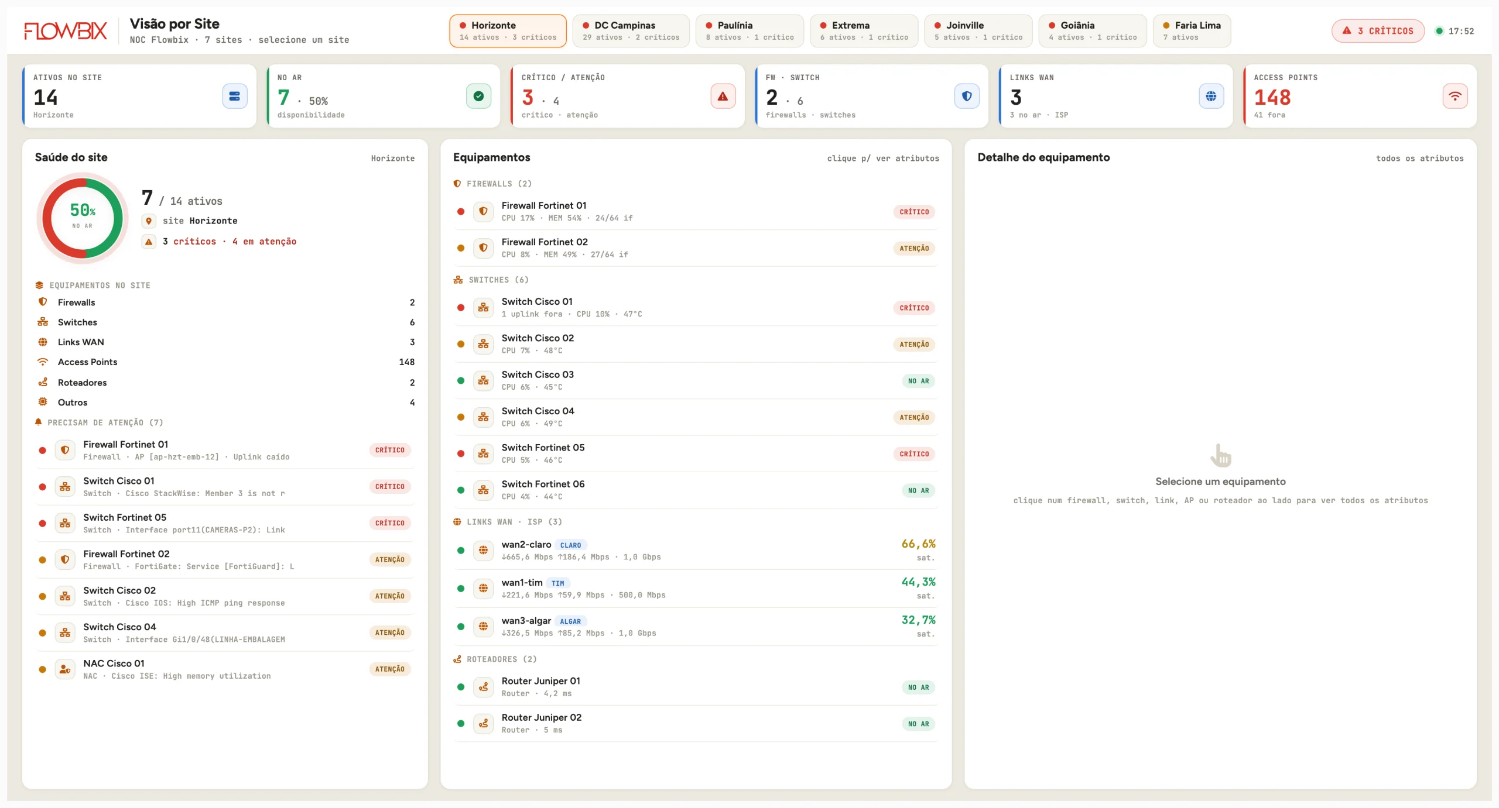This screenshot has height=808, width=1499.
Task: Click the shield icon in FW · Switch card
Action: click(967, 97)
